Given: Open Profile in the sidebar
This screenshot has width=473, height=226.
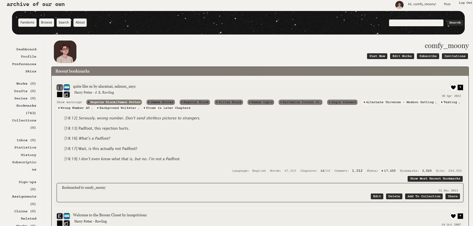Looking at the screenshot, I should tap(28, 56).
